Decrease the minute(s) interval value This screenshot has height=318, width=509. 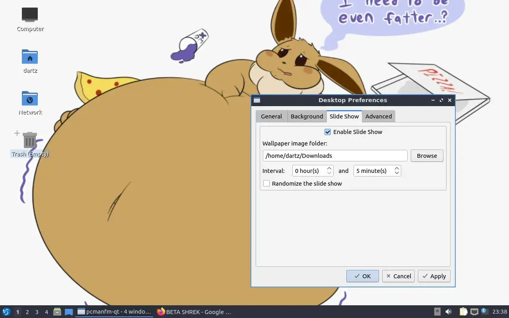[x=397, y=173]
